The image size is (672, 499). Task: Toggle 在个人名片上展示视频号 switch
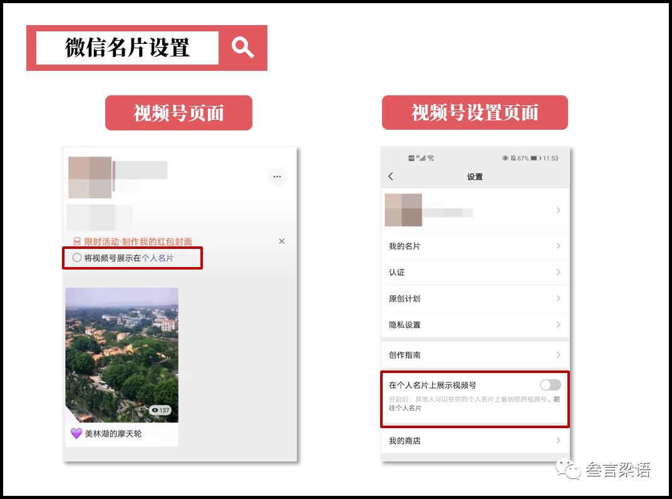click(551, 385)
